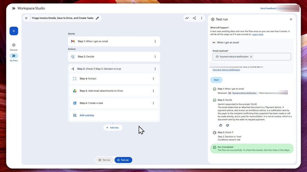The width and height of the screenshot is (307, 172).
Task: Click the Test run panel heading icon
Action: (213, 19)
